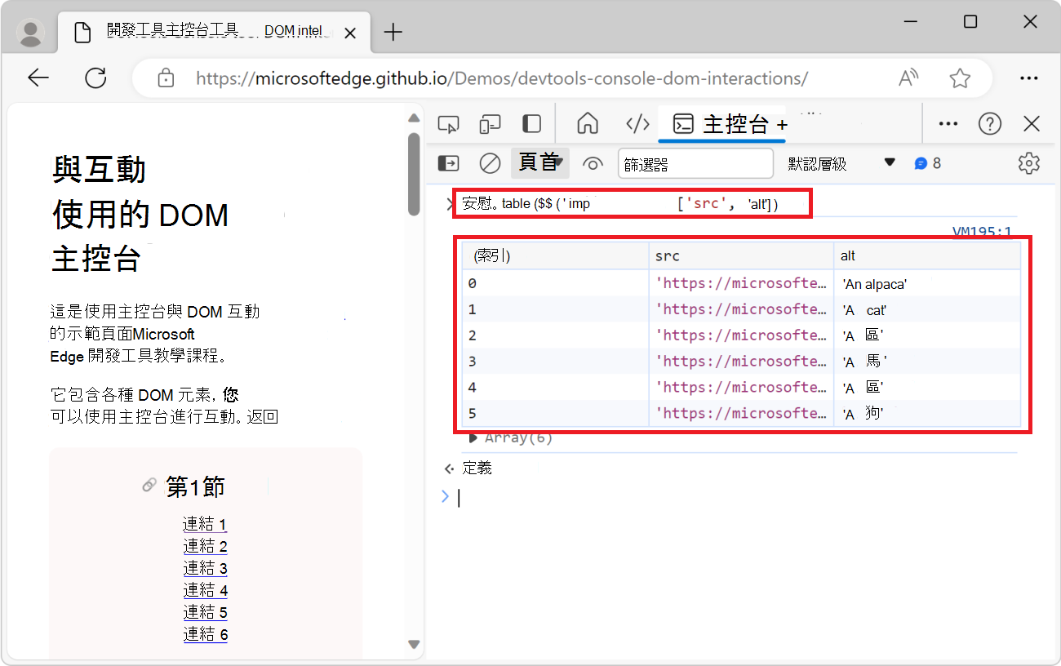Toggle the DevTools dock location
Image resolution: width=1061 pixels, height=666 pixels.
tap(531, 123)
